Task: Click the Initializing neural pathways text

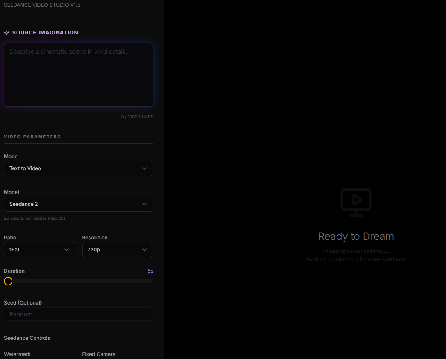Action: point(356,251)
